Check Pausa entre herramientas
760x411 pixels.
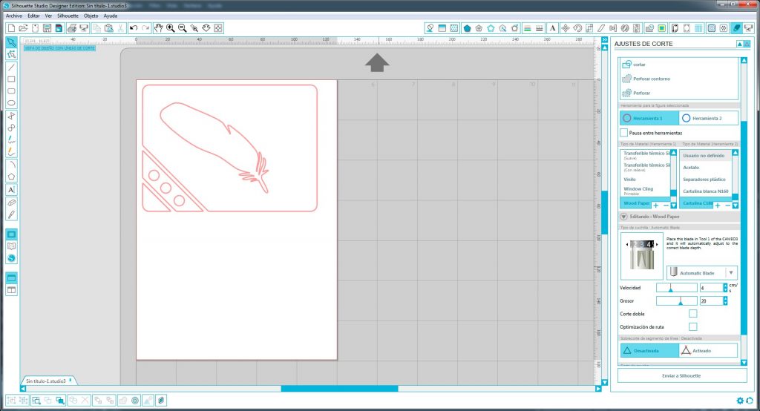[623, 133]
